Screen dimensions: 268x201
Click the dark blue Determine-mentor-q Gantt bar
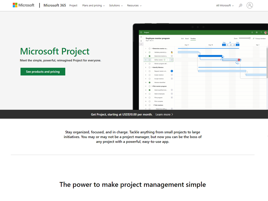(x=210, y=56)
